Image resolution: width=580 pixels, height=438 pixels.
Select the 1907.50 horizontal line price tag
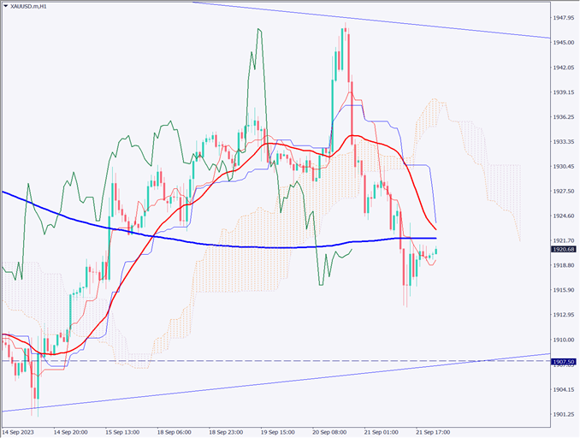(x=563, y=361)
